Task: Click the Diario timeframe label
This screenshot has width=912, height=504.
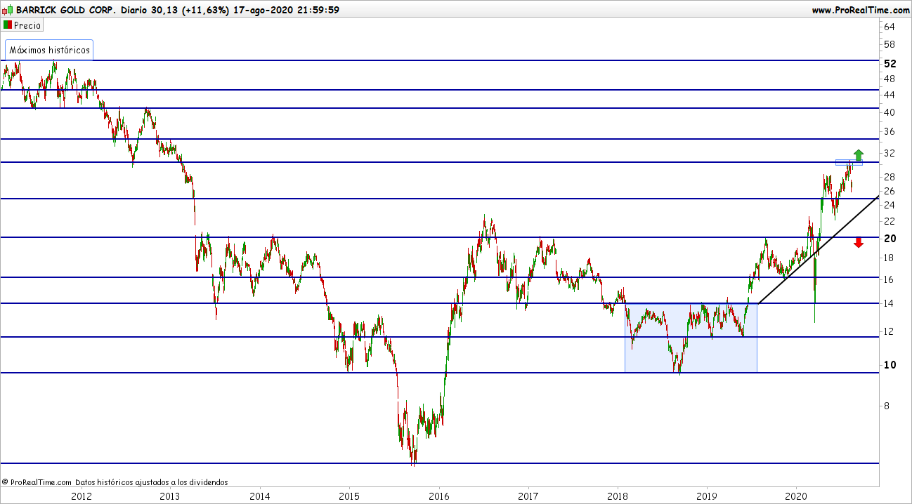Action: click(x=135, y=10)
